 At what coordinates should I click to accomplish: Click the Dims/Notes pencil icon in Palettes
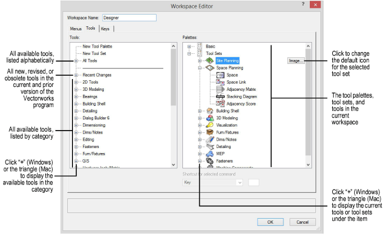[x=210, y=139]
